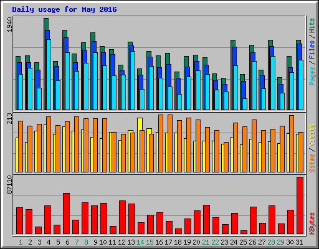
Task: Click day label '15' on the x-axis
Action: pos(150,242)
